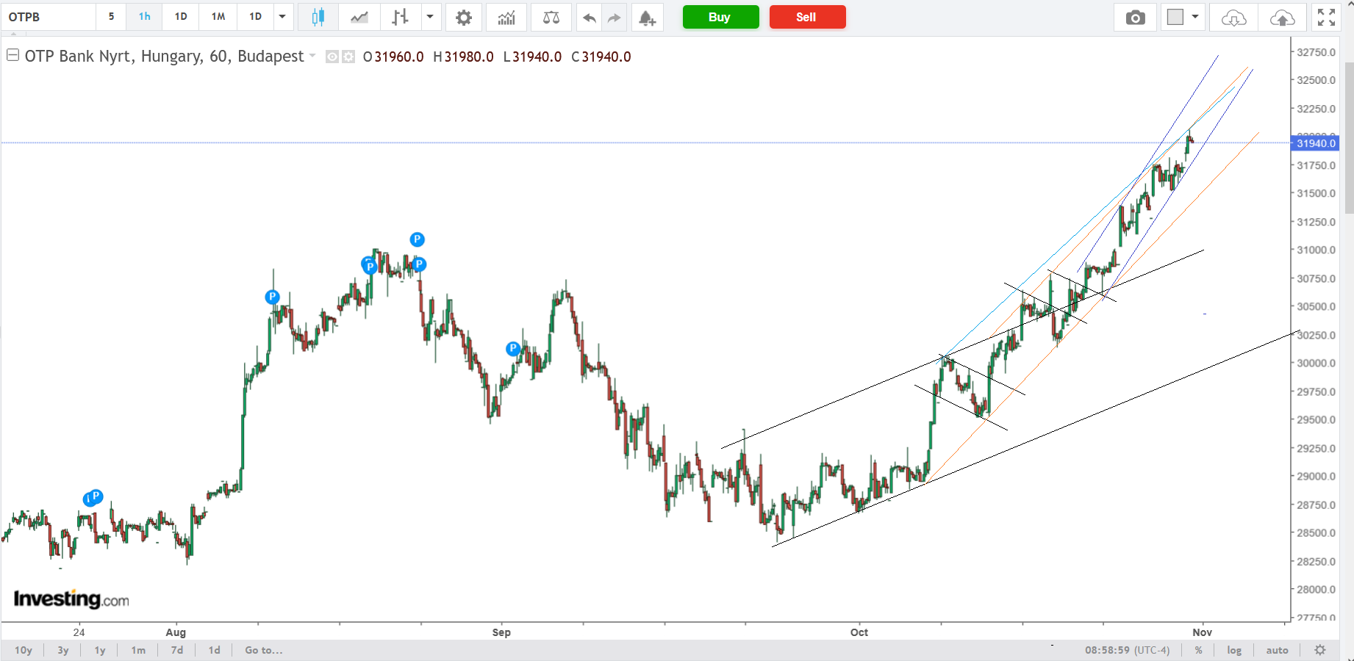This screenshot has width=1354, height=661.
Task: Select the candlestick chart style icon
Action: click(318, 17)
